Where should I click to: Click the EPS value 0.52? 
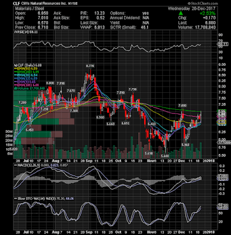[x=101, y=18]
